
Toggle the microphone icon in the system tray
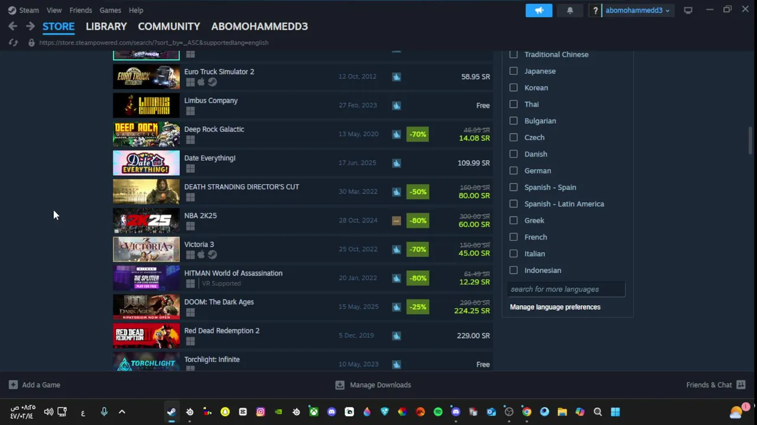104,412
